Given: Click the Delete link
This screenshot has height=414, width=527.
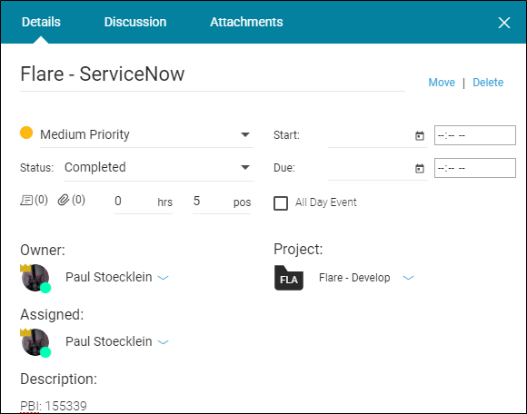Looking at the screenshot, I should (x=488, y=83).
